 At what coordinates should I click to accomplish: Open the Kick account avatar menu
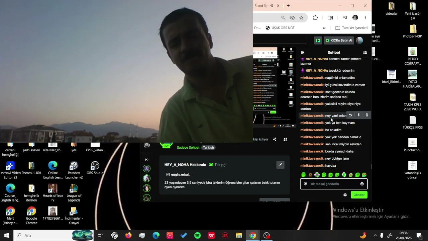(x=359, y=41)
